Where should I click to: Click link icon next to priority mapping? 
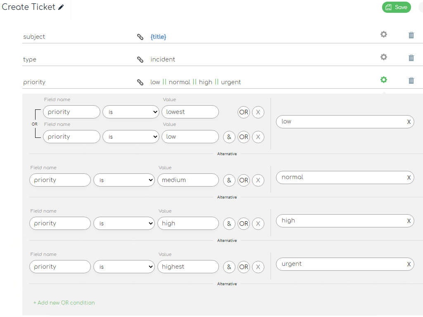tap(140, 82)
